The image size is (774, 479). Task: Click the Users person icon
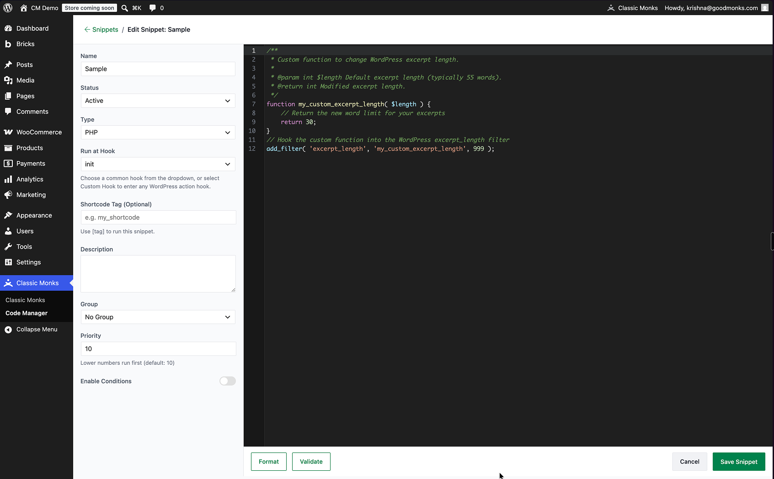[x=8, y=231]
